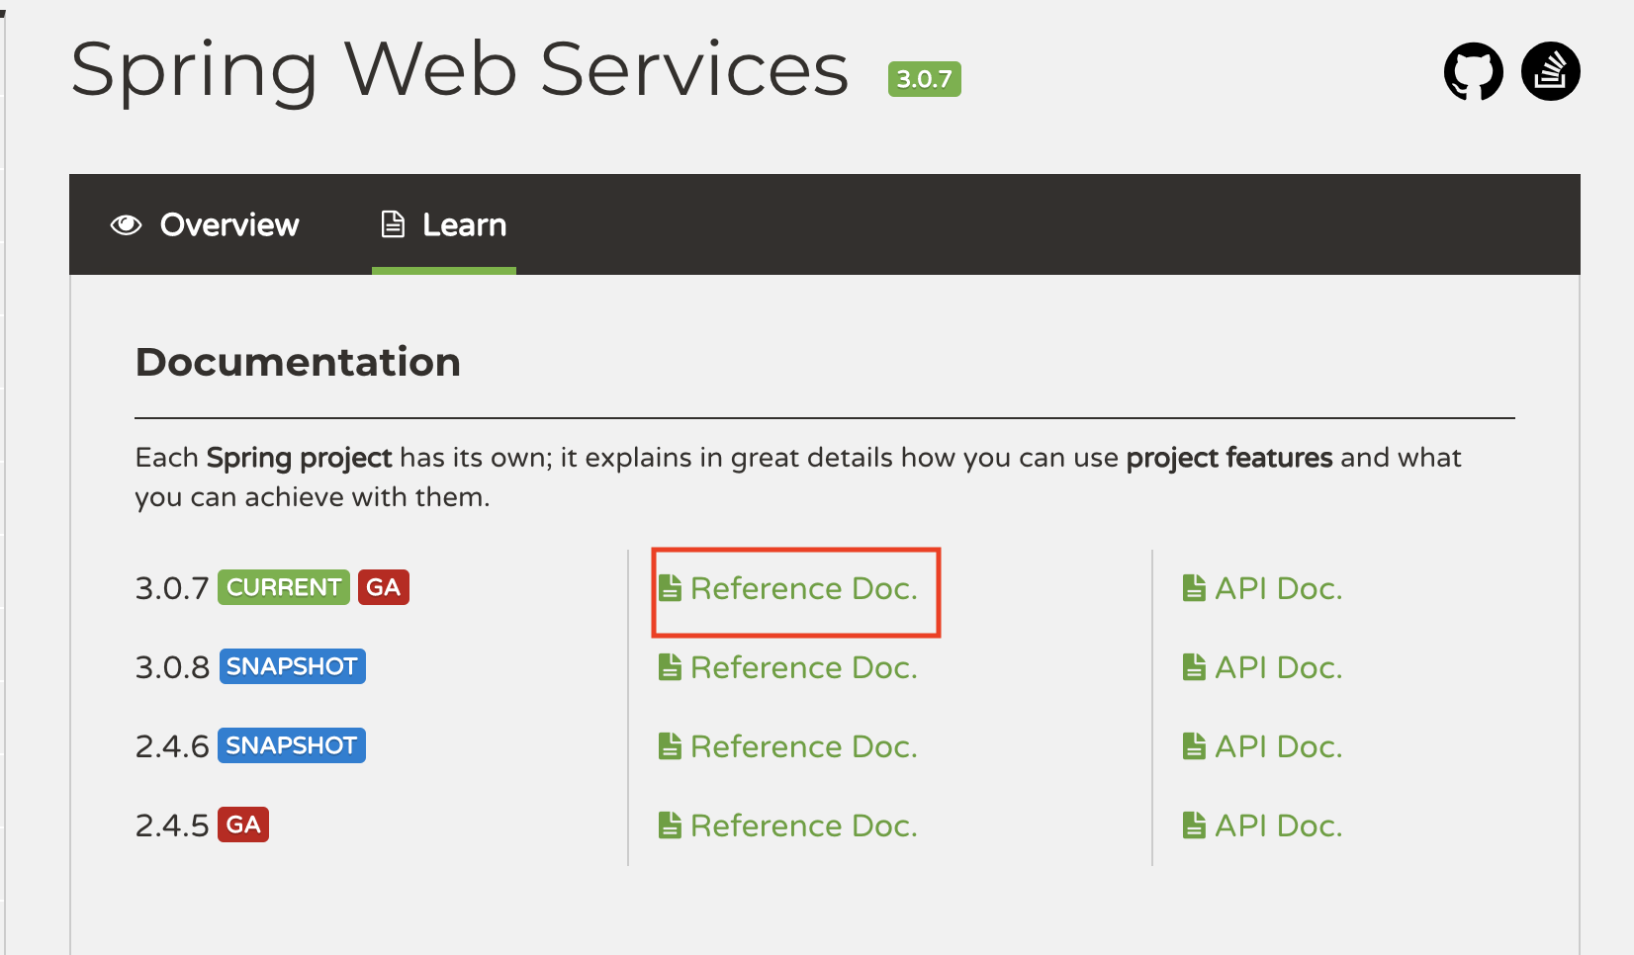Click the 3.0.7 version number in the list
This screenshot has height=955, width=1634.
[172, 588]
